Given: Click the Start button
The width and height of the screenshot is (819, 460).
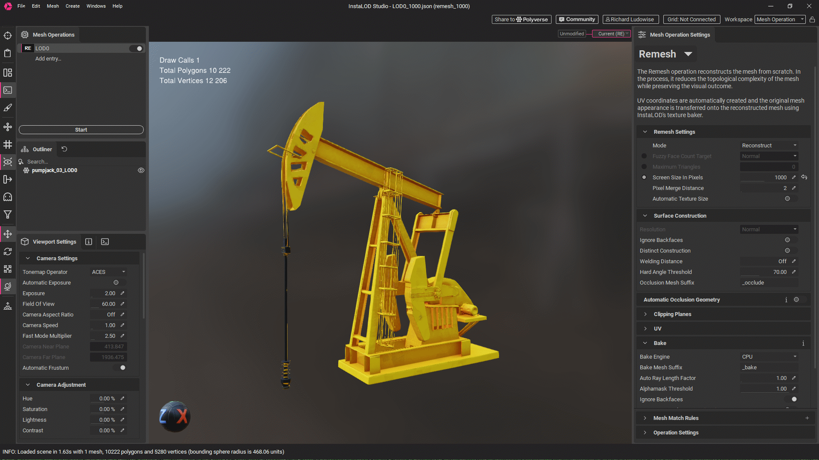Looking at the screenshot, I should pyautogui.click(x=81, y=130).
